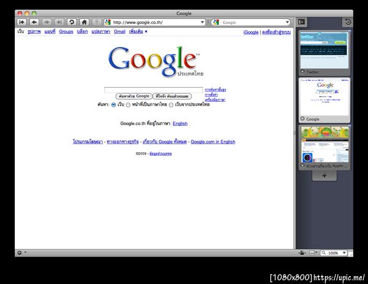Open the business solutions link
This screenshot has width=368, height=284.
point(123,142)
